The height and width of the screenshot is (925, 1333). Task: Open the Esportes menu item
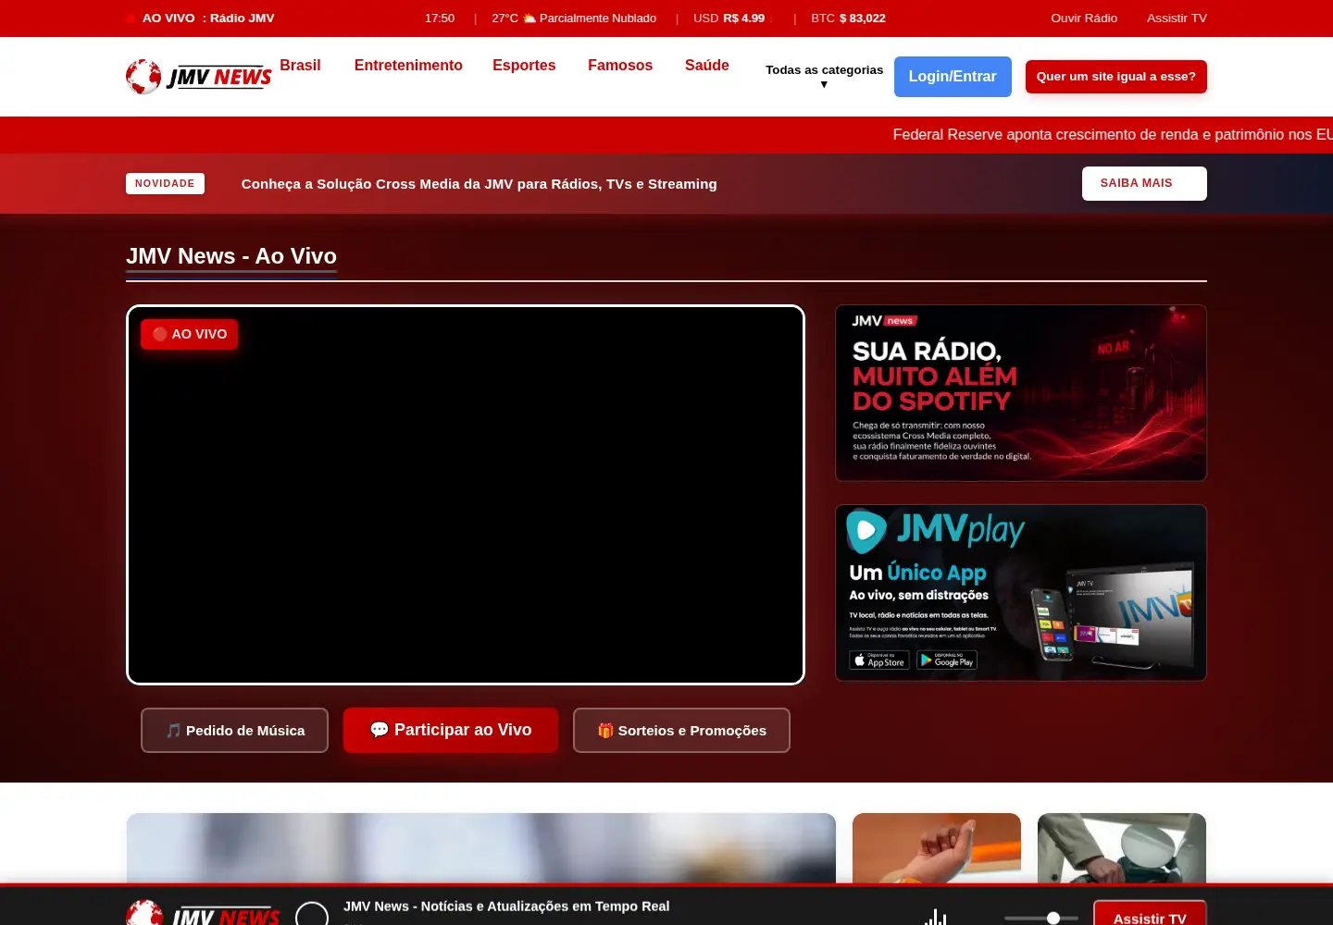(524, 65)
